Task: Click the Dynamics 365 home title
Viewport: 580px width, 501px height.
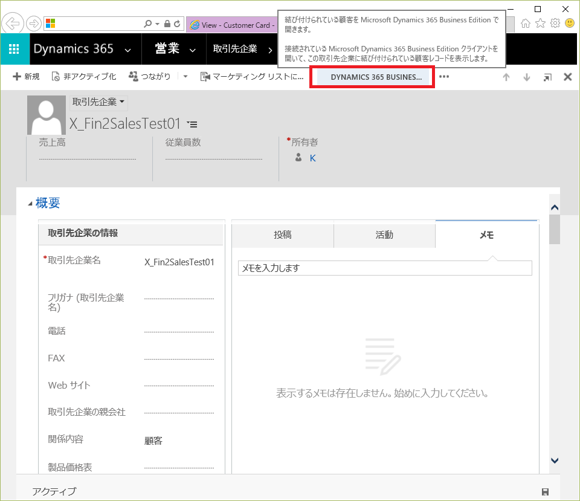Action: 73,48
